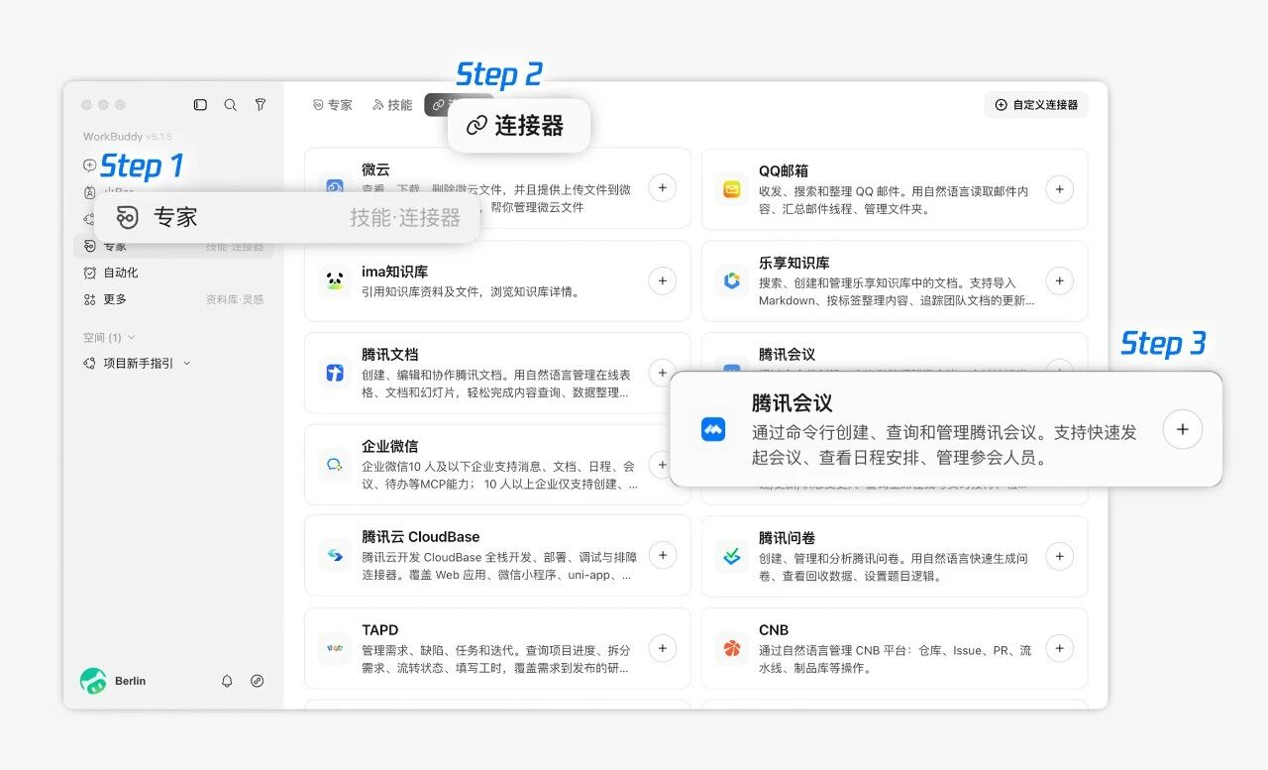Click the WorkBuddy v5.1.5 title text

coord(128,137)
